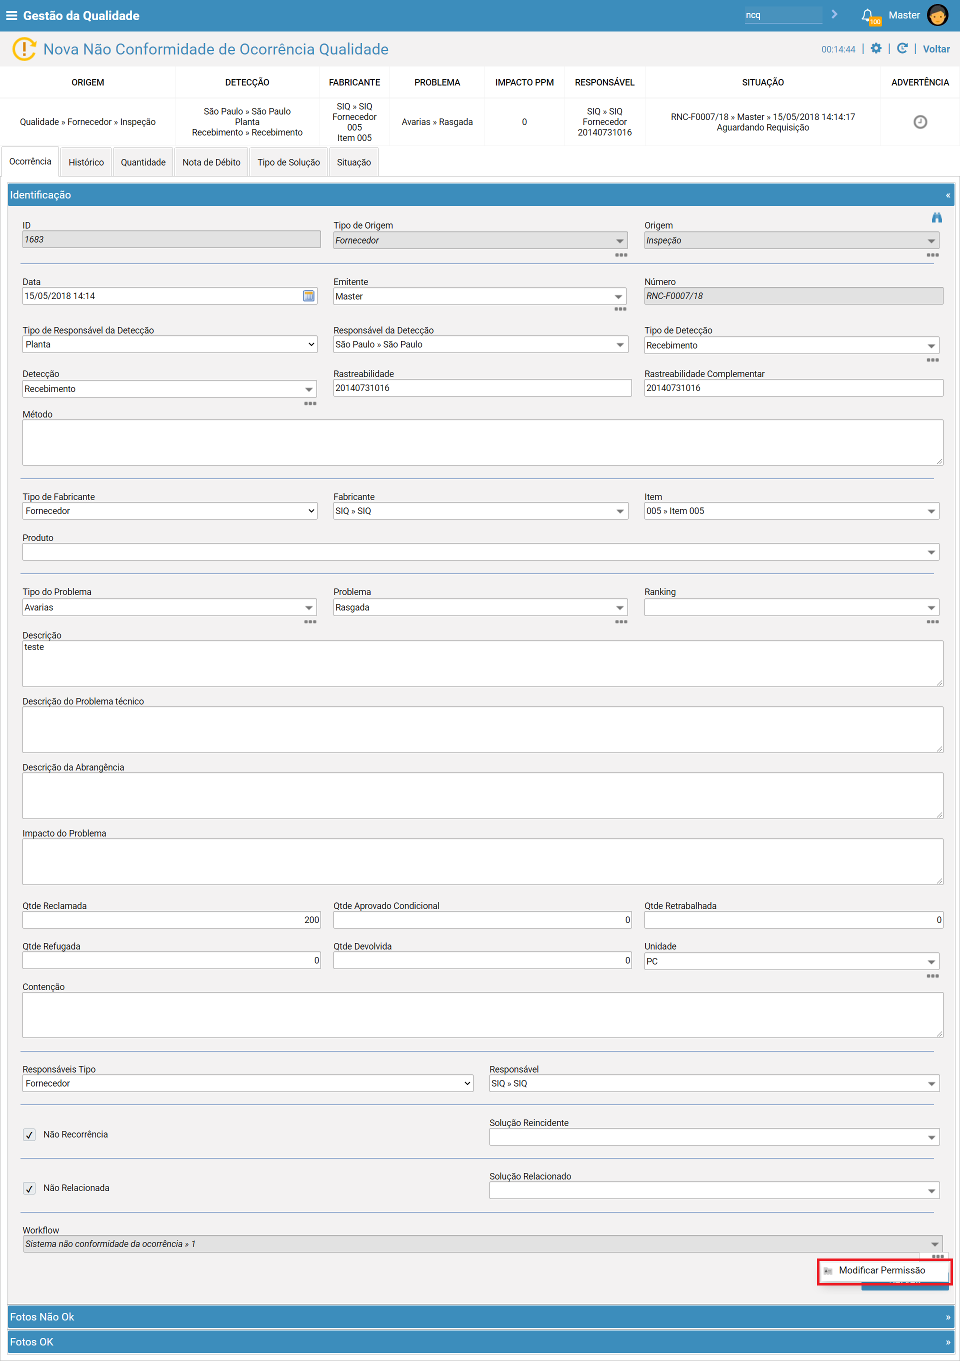
Task: Open the Solução Relacionado dropdown
Action: click(x=714, y=1190)
